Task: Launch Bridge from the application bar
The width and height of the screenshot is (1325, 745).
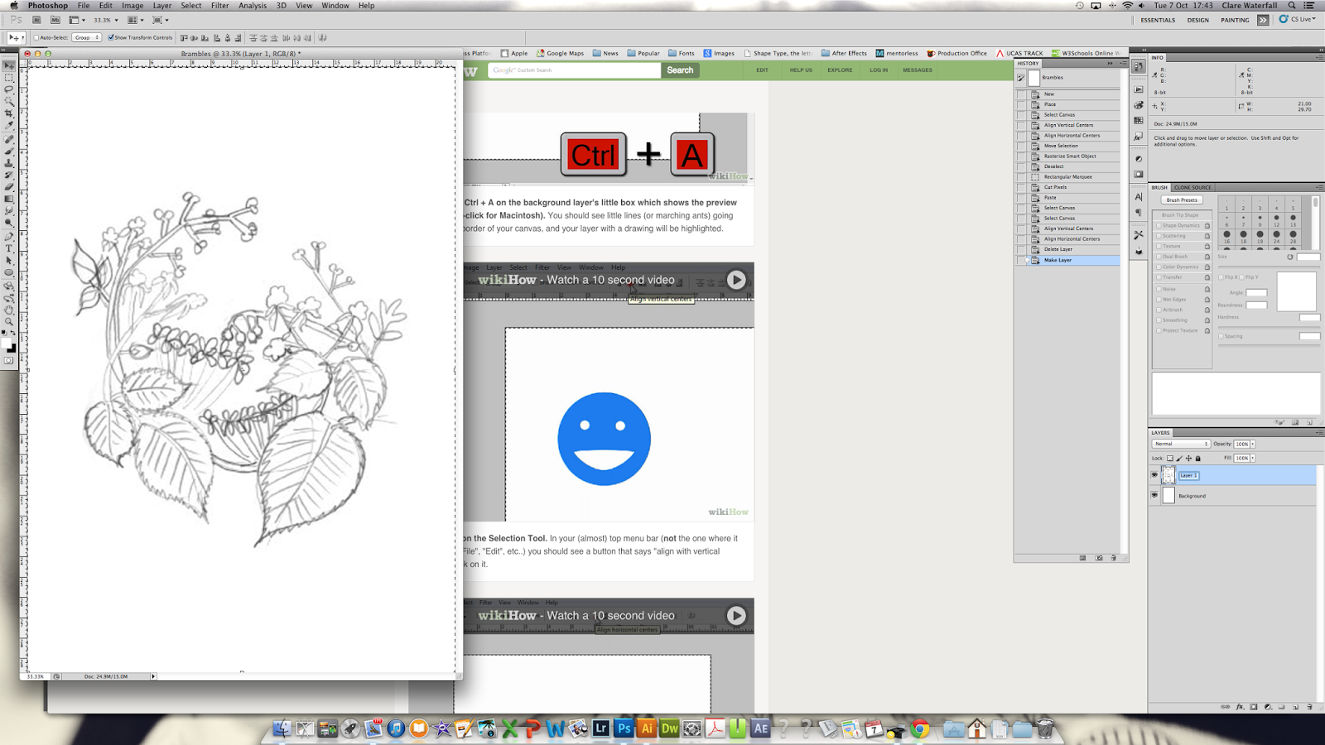Action: tap(36, 20)
